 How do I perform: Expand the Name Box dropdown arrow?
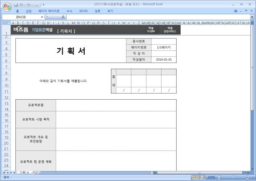coord(42,17)
